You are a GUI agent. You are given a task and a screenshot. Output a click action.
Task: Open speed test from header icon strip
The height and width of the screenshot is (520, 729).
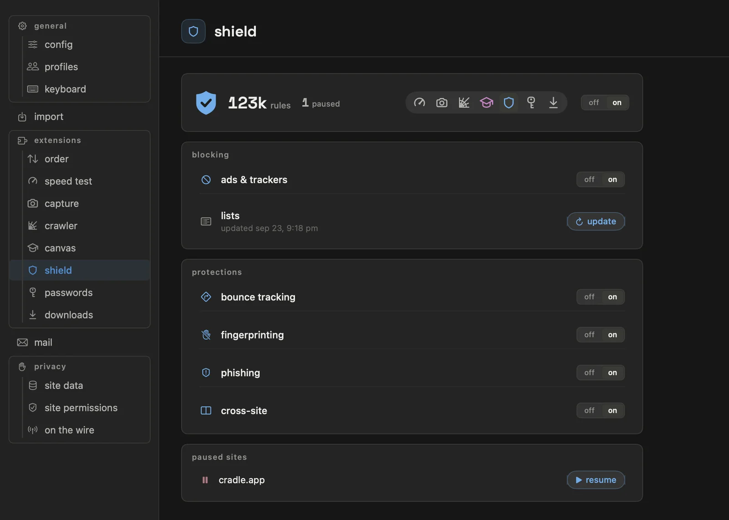[419, 102]
